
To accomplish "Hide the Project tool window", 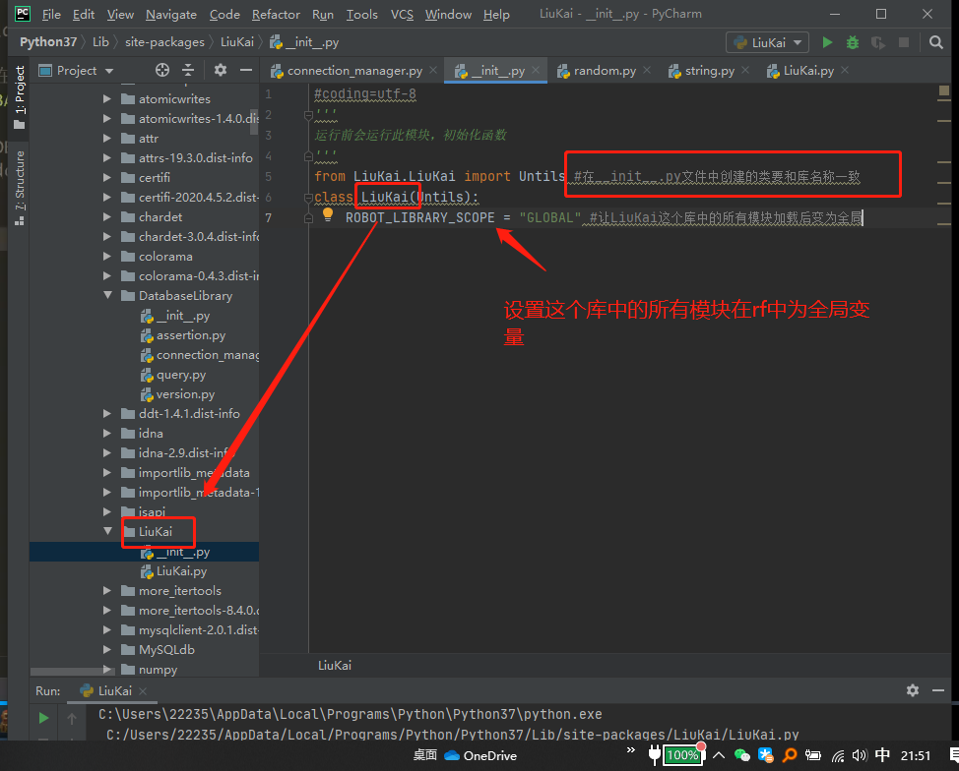I will click(246, 70).
